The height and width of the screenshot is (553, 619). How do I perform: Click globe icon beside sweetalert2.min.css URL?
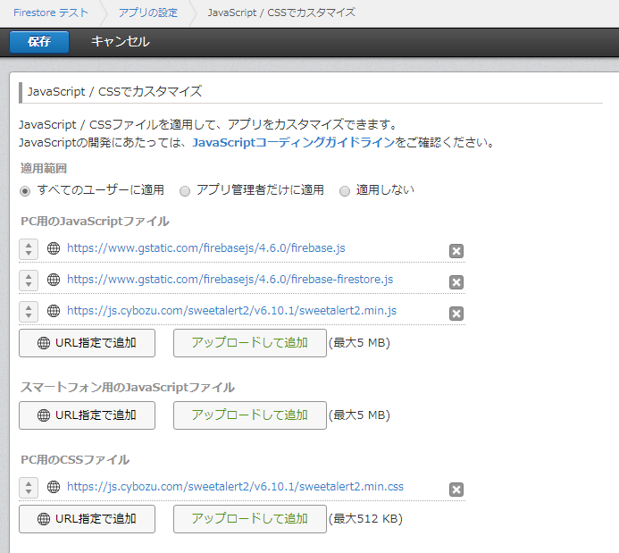54,487
